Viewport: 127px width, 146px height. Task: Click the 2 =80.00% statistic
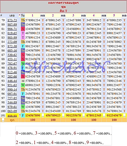click(x=23, y=142)
